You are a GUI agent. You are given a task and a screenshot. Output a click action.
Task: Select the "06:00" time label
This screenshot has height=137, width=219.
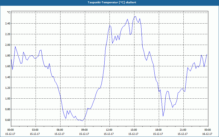(60, 130)
